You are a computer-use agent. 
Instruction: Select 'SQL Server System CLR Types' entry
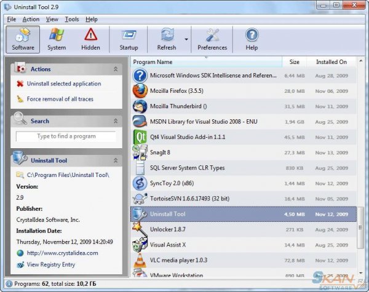coord(188,168)
